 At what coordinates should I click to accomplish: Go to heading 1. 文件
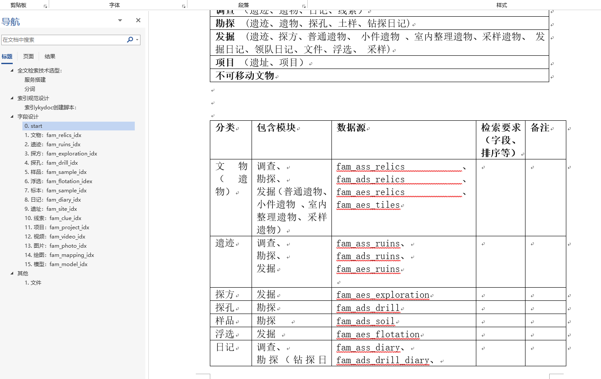(33, 282)
